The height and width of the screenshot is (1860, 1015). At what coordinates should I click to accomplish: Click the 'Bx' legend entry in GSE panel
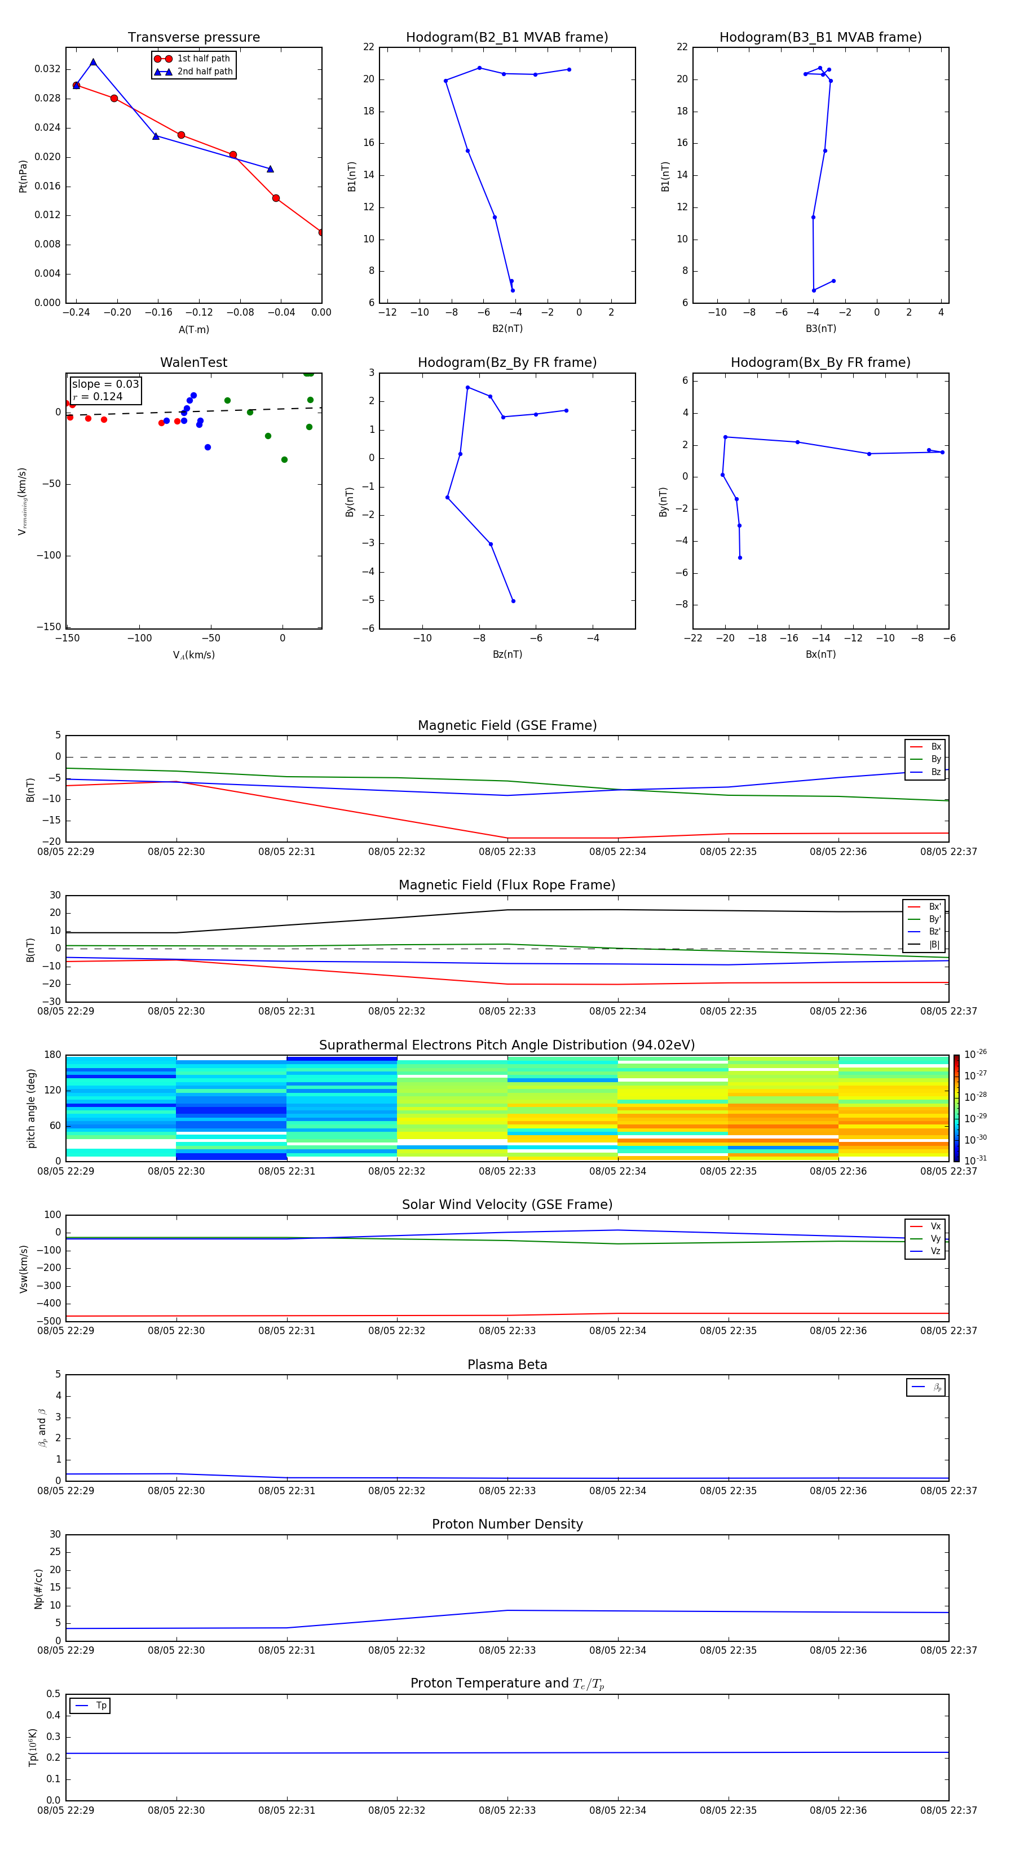point(925,747)
